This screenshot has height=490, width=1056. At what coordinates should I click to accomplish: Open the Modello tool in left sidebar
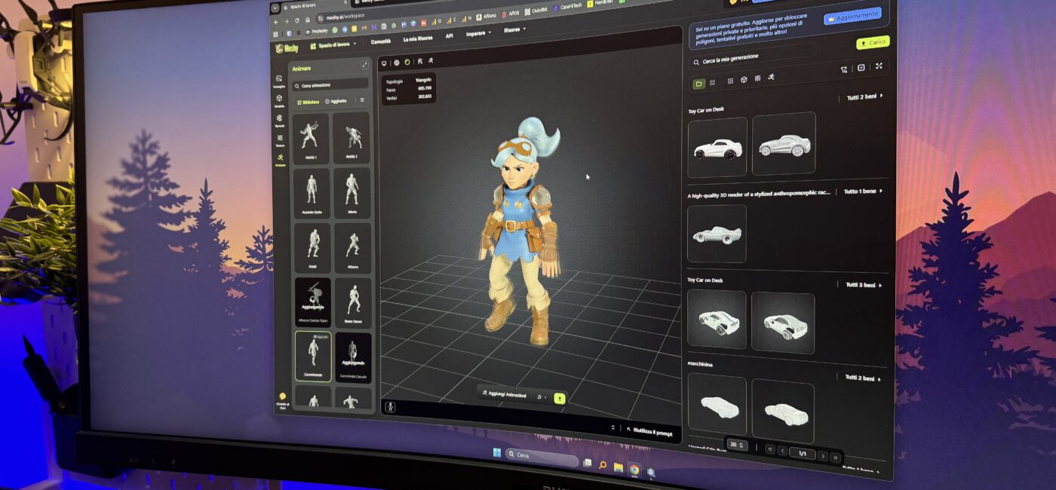279,100
